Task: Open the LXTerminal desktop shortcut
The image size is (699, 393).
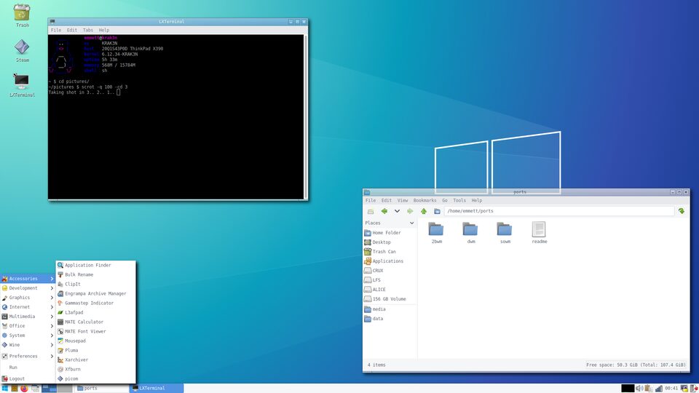Action: pyautogui.click(x=22, y=85)
